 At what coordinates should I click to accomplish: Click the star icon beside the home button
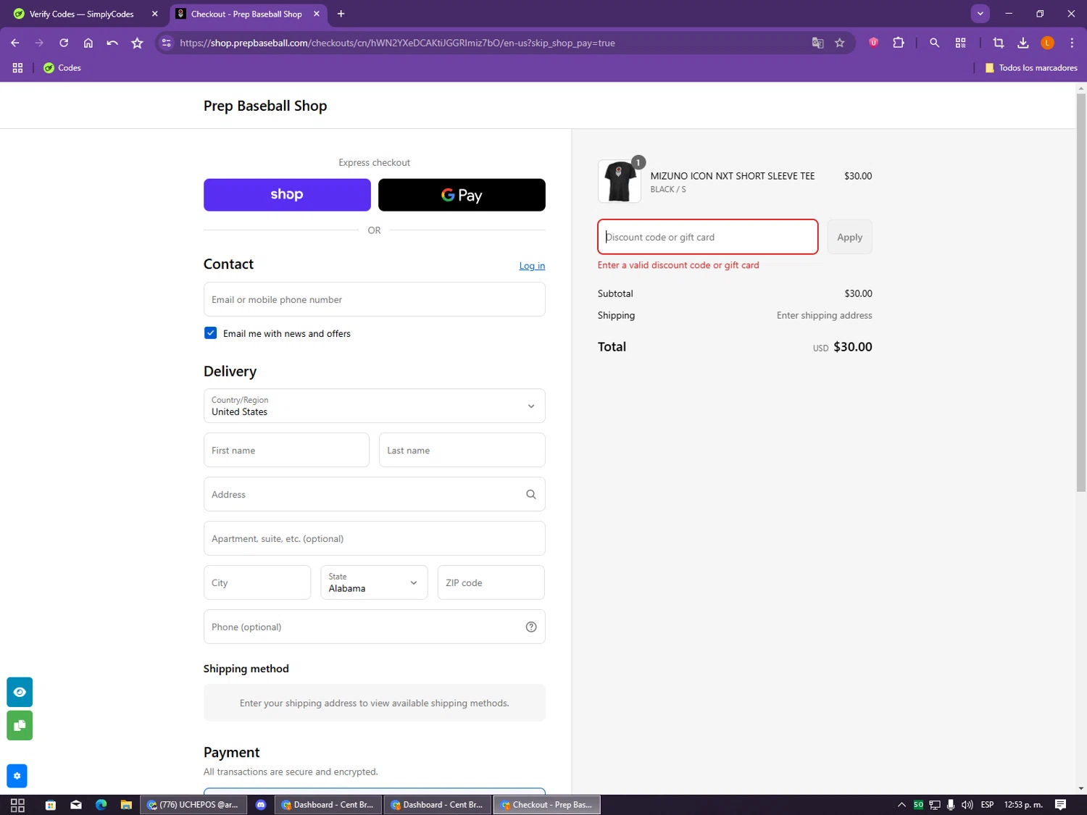tap(137, 43)
